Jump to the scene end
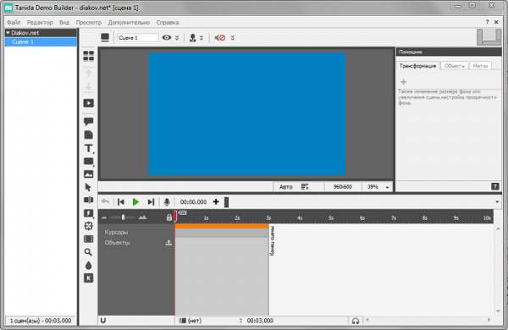This screenshot has width=508, height=330. 151,202
